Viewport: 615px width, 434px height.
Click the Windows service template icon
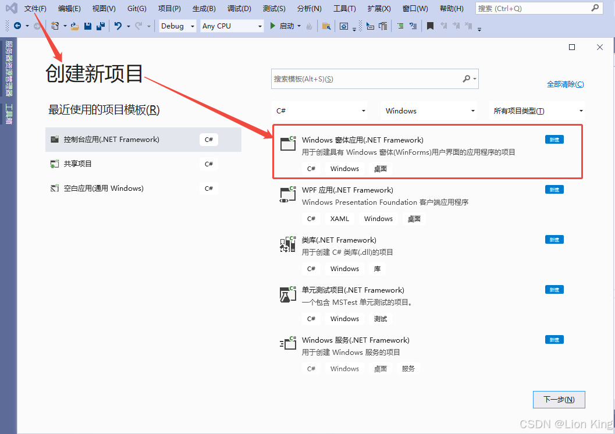288,343
